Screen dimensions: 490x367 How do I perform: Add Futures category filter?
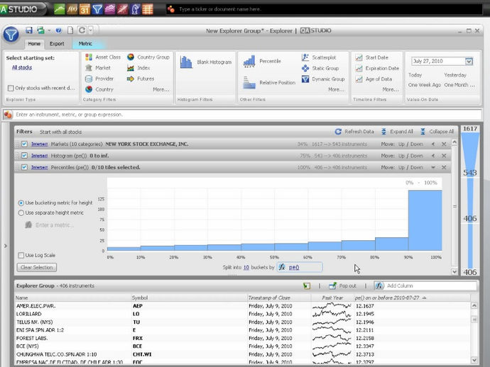click(141, 79)
